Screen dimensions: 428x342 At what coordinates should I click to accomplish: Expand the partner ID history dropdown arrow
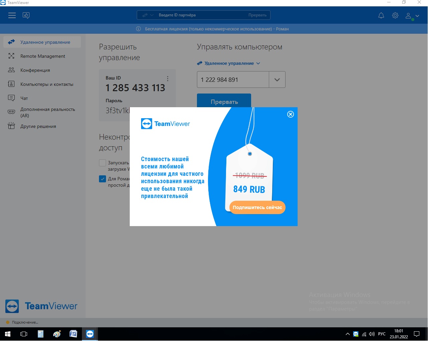[277, 79]
